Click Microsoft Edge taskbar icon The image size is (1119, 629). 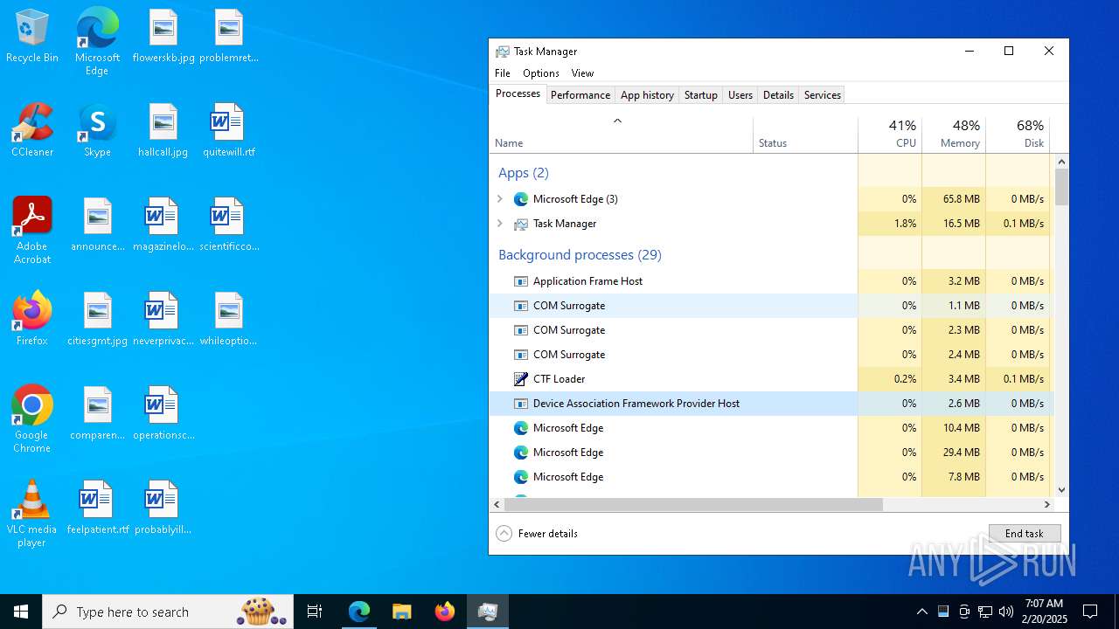click(x=359, y=612)
